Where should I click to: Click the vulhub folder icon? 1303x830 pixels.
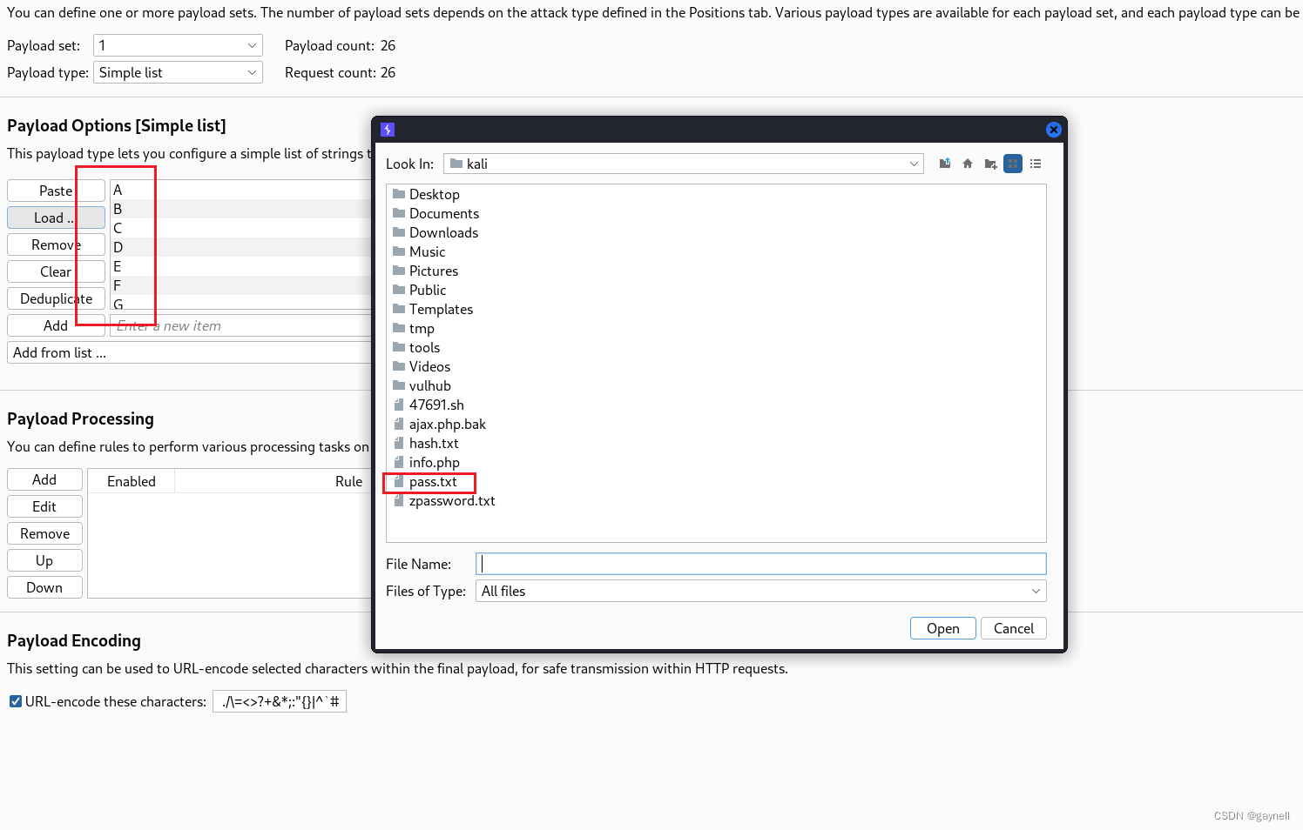tap(399, 385)
